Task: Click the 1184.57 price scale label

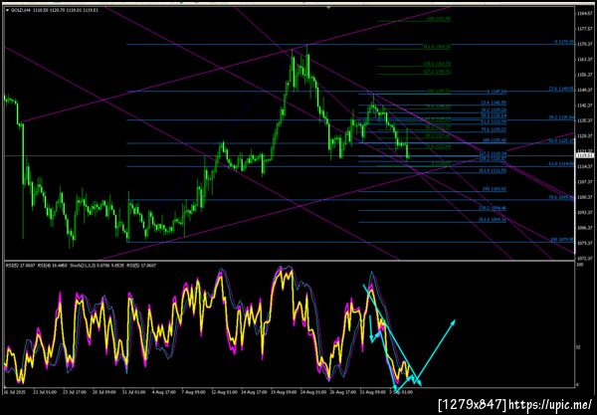Action: [583, 13]
